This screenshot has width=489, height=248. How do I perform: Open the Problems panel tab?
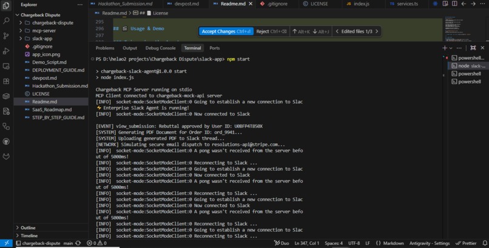105,48
